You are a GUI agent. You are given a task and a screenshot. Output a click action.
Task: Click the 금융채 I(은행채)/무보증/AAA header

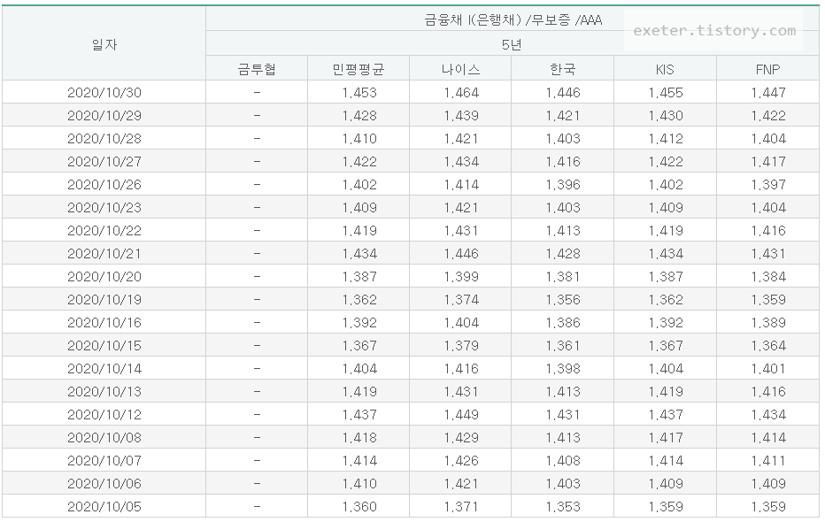coord(513,20)
